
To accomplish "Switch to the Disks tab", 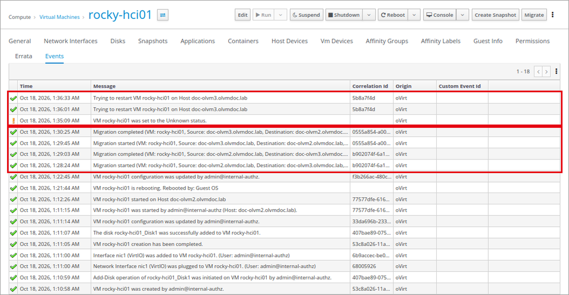I will (118, 41).
